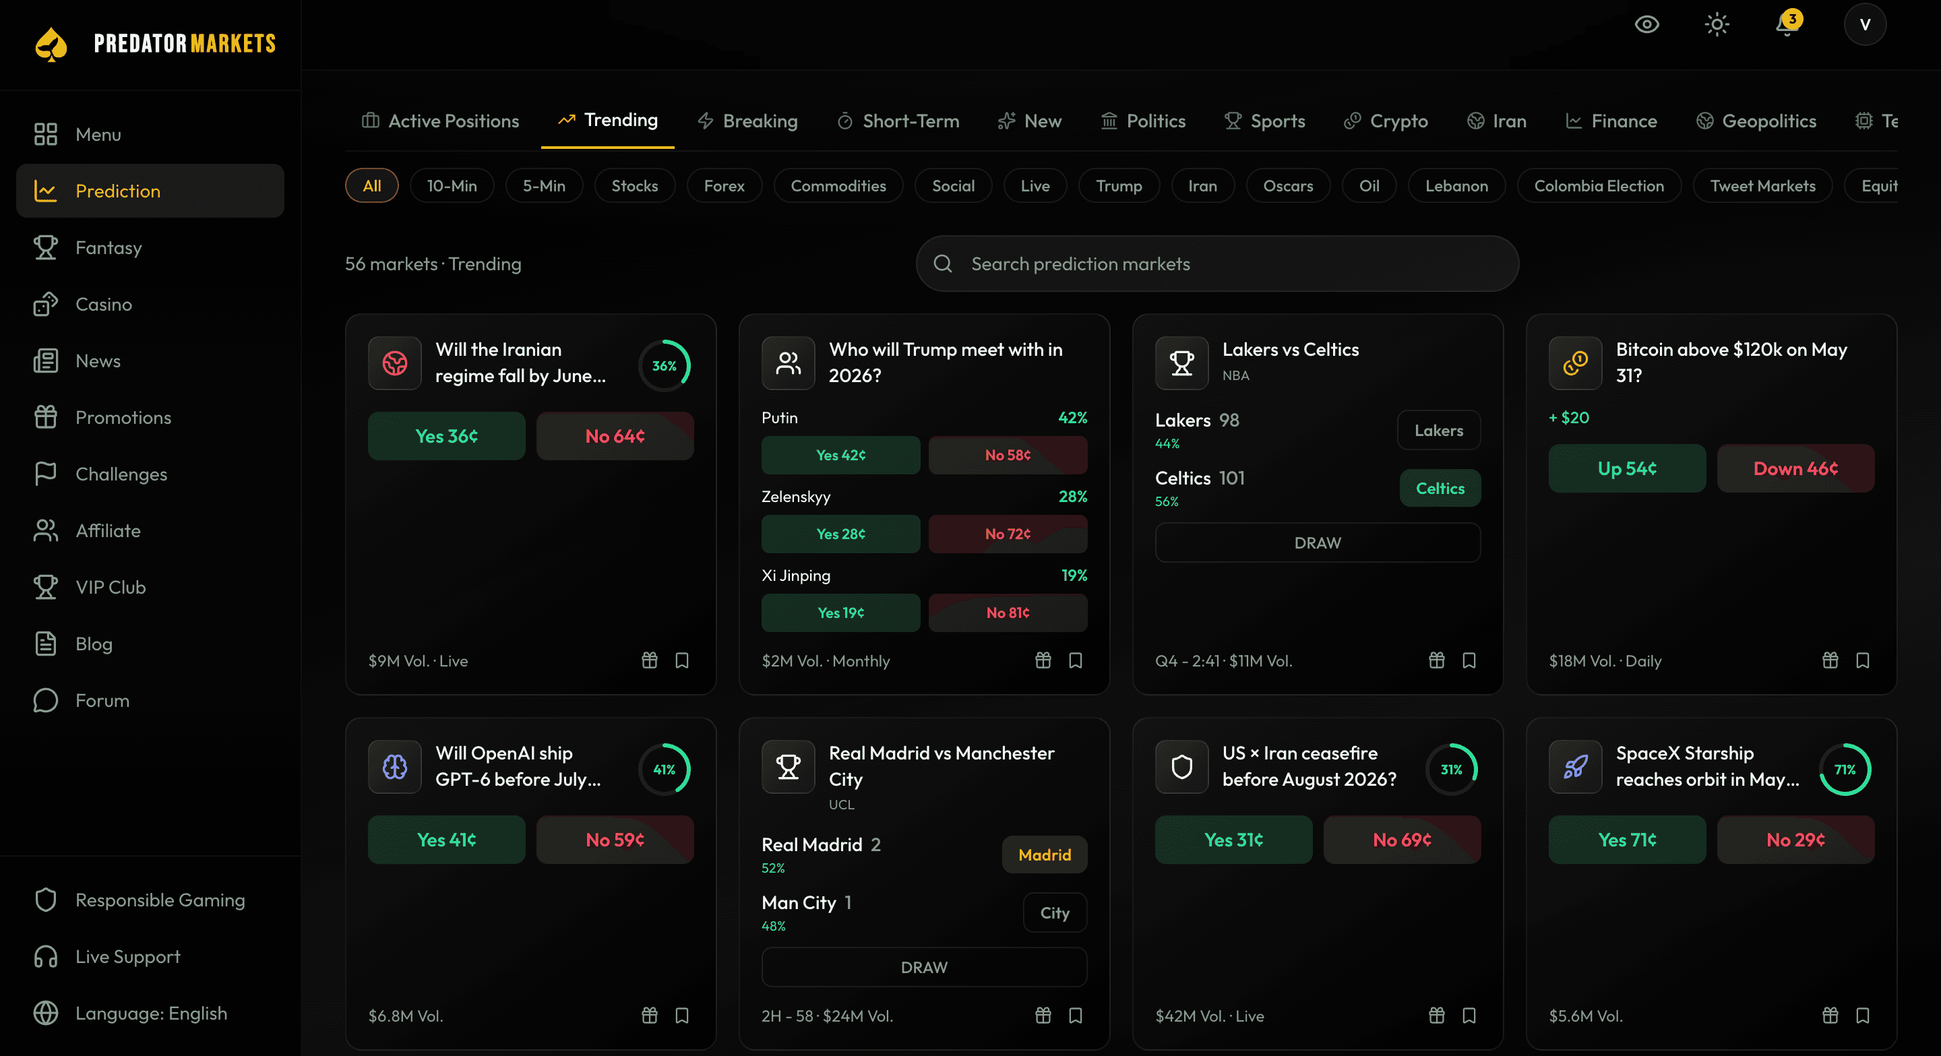Click the SpaceX Starship rocket icon
The image size is (1941, 1056).
tap(1575, 767)
